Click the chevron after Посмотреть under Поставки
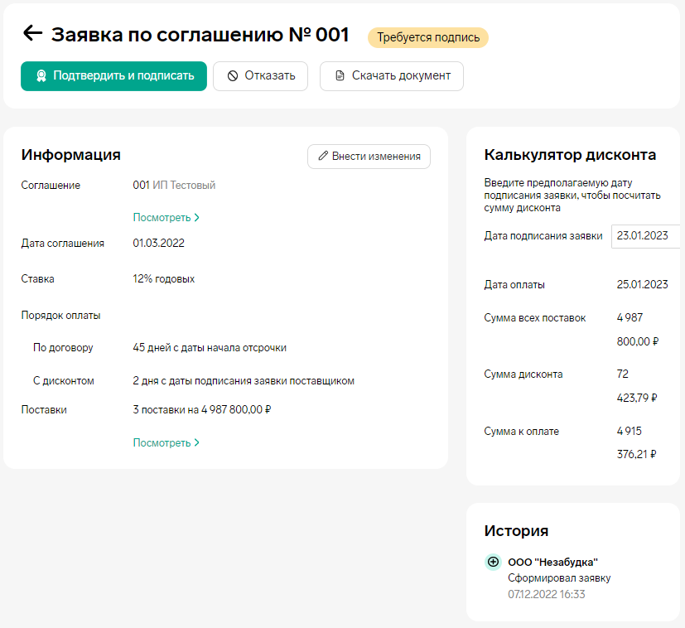 pyautogui.click(x=197, y=443)
